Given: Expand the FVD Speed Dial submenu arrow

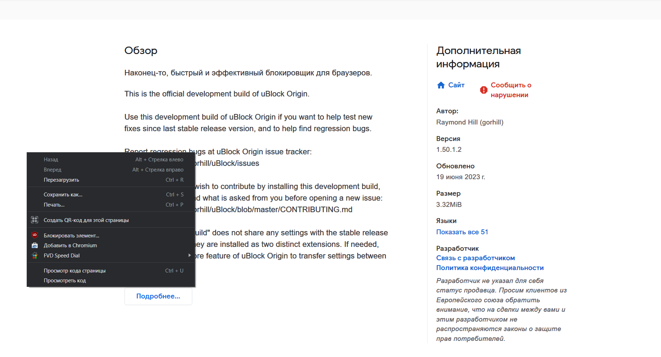Looking at the screenshot, I should pos(190,255).
